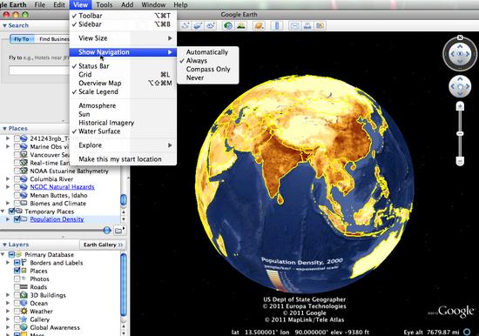479x336 pixels.
Task: Open the Earth Gallery button
Action: [103, 245]
